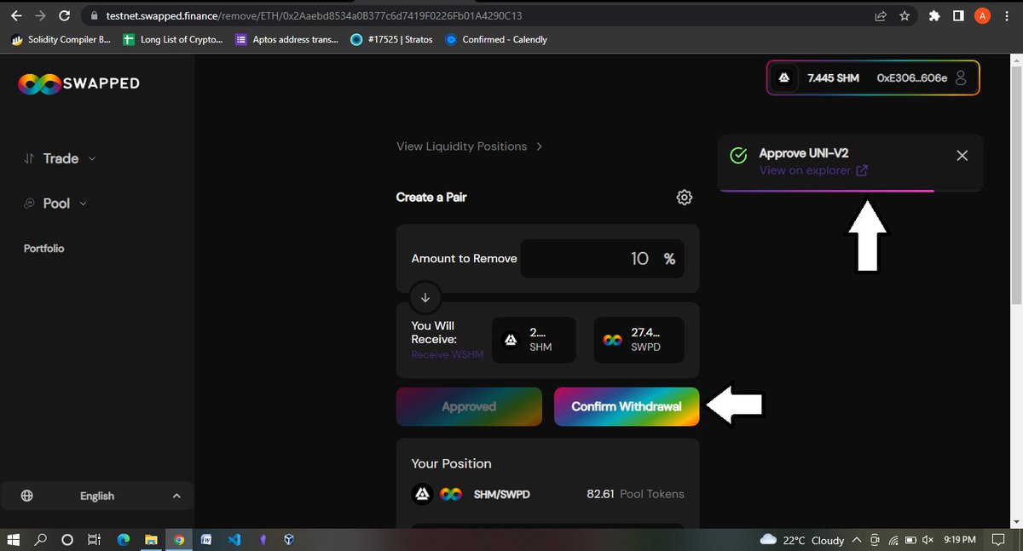
Task: Click the SHM/SWPD position label
Action: pyautogui.click(x=502, y=494)
